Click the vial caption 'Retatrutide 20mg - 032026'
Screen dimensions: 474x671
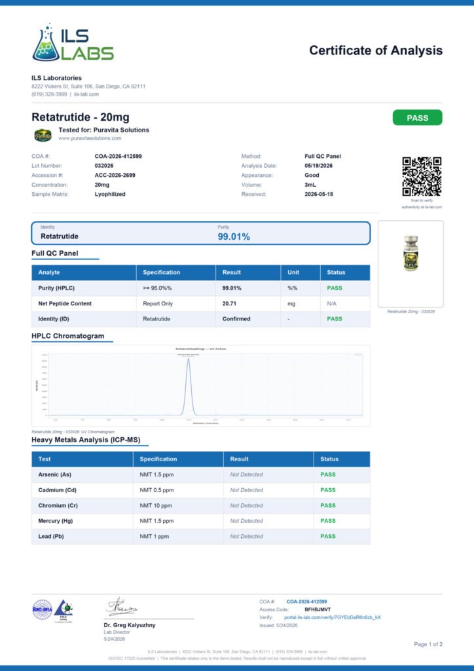tap(410, 311)
